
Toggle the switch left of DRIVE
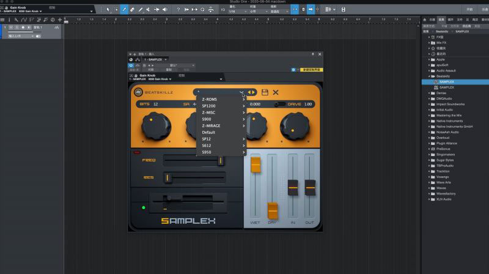(279, 104)
